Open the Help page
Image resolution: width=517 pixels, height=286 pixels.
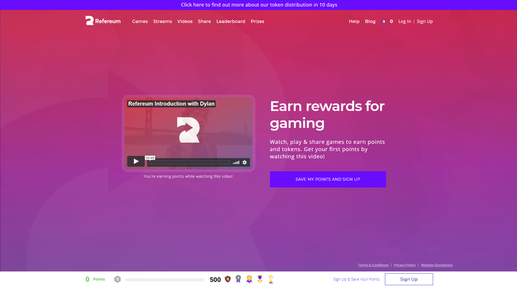point(354,21)
